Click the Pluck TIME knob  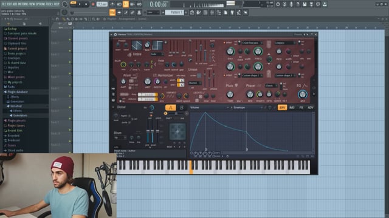[x=230, y=94]
